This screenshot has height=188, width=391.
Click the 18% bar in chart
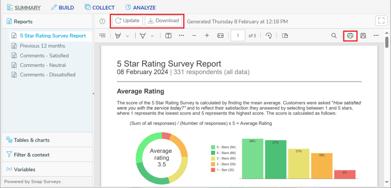pyautogui.click(x=322, y=166)
